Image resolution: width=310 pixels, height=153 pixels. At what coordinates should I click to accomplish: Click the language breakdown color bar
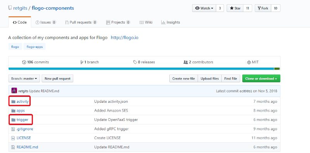coord(144,69)
